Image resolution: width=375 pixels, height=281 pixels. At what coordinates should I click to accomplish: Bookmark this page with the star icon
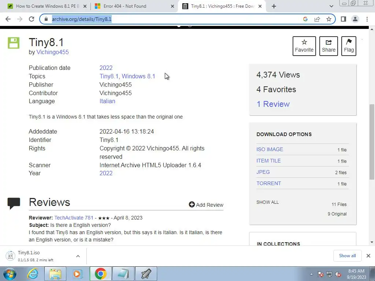tap(329, 19)
